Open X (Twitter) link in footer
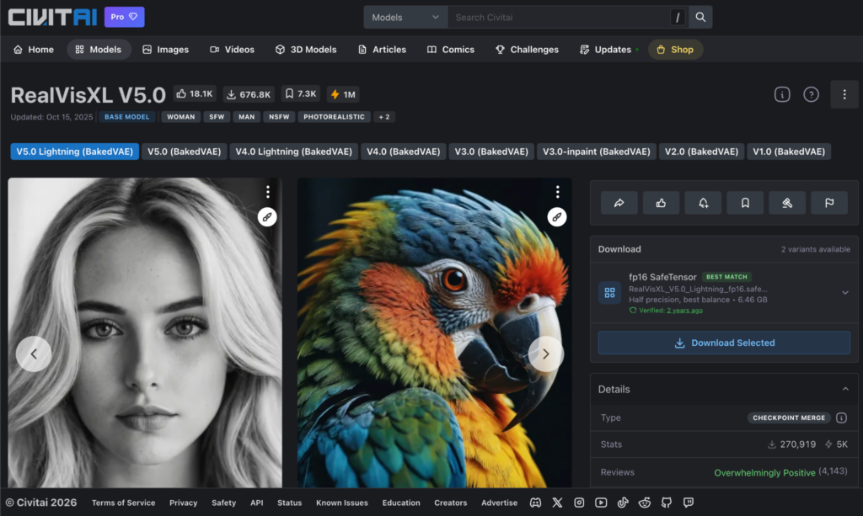The height and width of the screenshot is (516, 863). click(558, 503)
